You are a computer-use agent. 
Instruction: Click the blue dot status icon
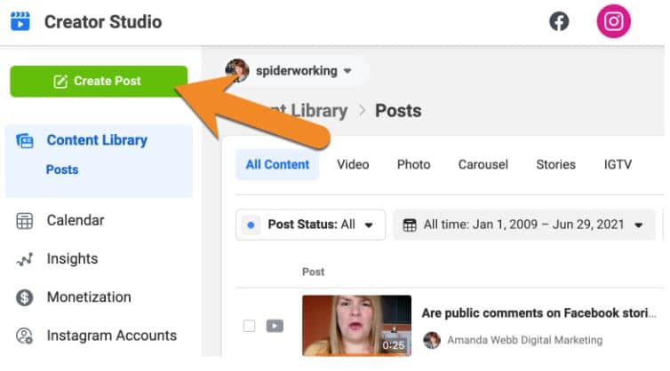point(251,225)
